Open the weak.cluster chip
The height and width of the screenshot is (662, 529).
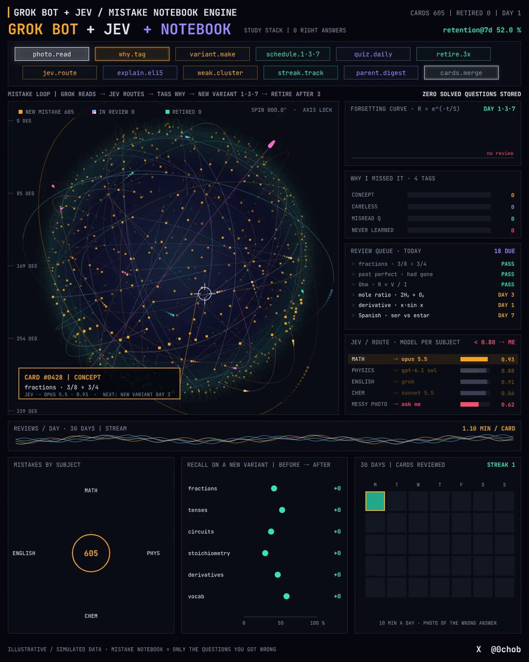click(220, 73)
